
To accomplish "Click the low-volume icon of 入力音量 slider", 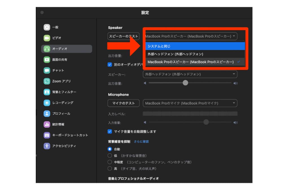I will (145, 122).
